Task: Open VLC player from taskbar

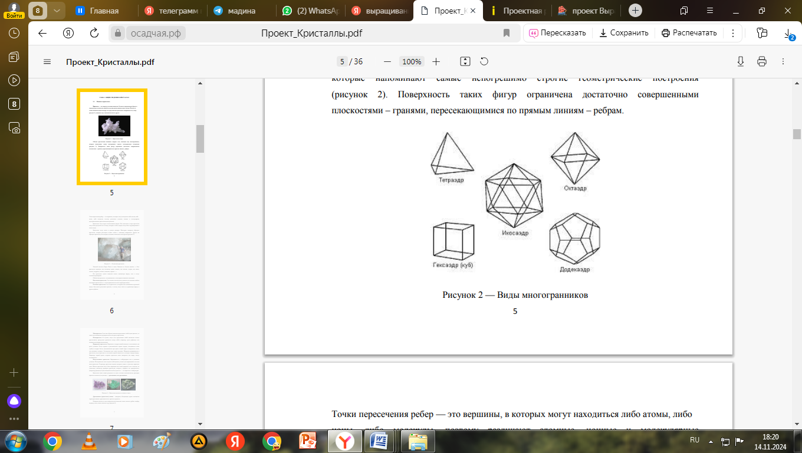Action: point(89,441)
